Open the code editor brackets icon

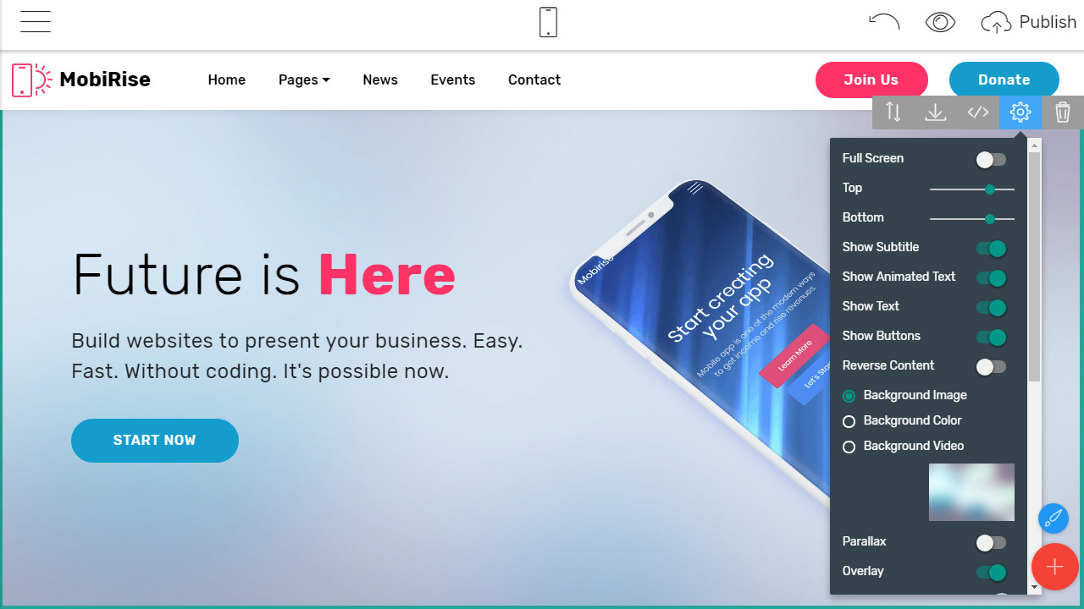point(978,112)
